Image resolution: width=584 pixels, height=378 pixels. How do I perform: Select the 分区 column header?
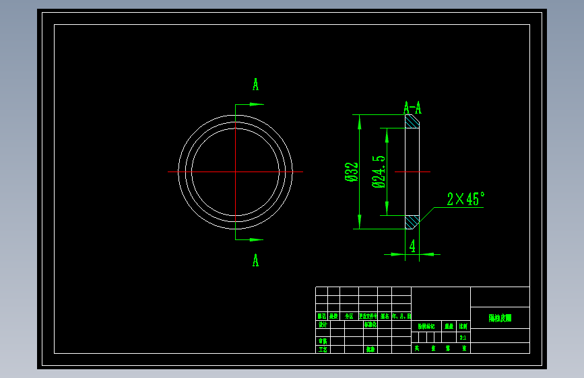click(349, 316)
